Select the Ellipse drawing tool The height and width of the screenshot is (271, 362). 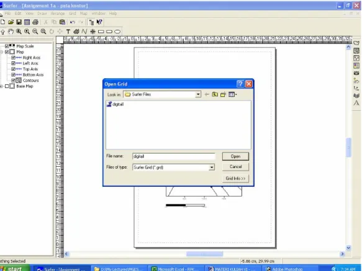(117, 32)
